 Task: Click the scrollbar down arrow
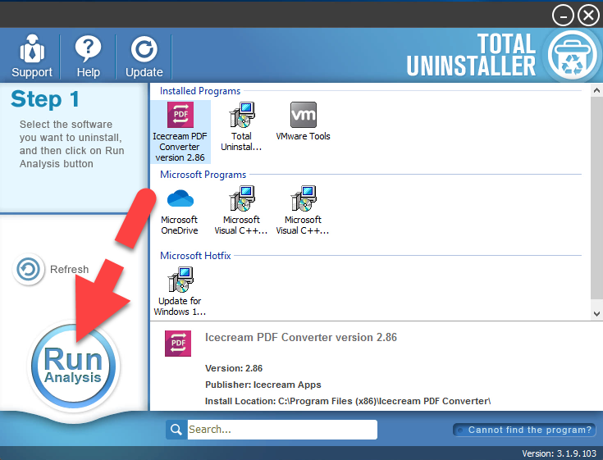(x=596, y=313)
